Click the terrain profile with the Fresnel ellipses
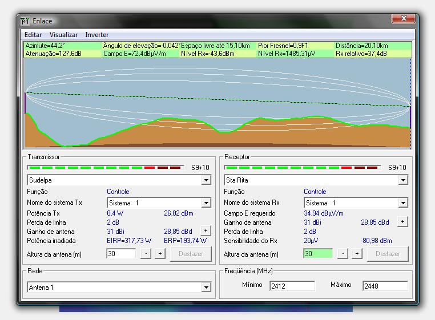The height and width of the screenshot is (320, 435). 217,103
